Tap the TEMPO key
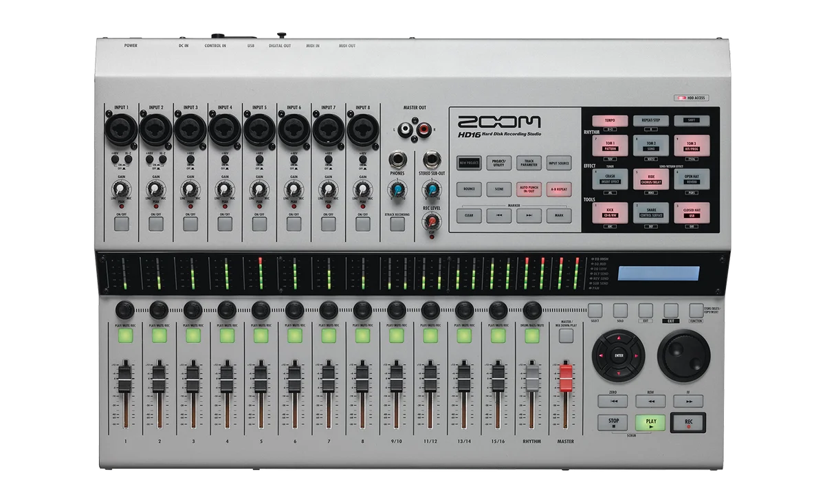825x495 pixels. 610,120
